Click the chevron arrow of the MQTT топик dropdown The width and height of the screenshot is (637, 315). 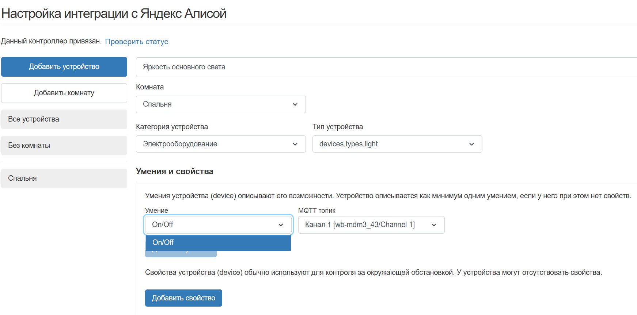coord(434,225)
